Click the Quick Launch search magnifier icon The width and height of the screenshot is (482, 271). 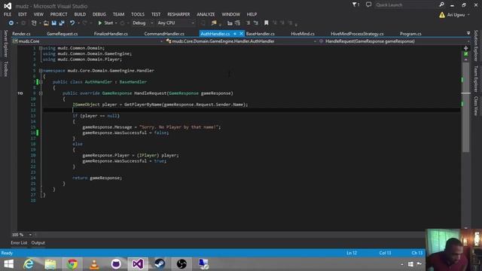point(441,5)
